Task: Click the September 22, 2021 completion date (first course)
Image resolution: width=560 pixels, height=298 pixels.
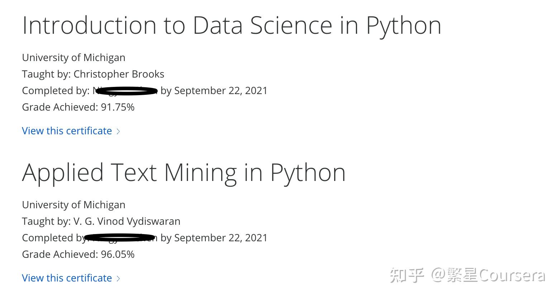Action: click(220, 90)
